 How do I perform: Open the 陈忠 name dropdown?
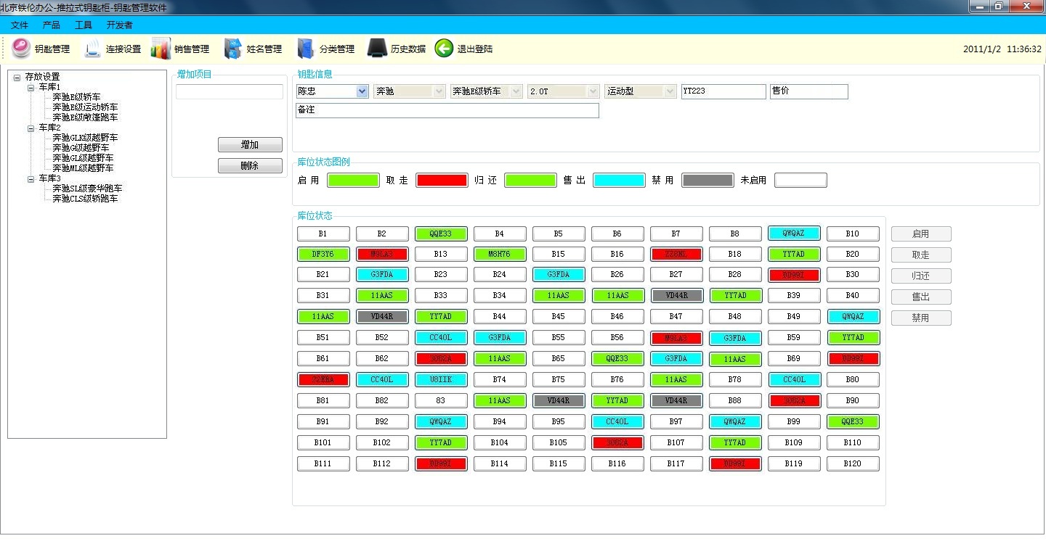click(x=362, y=91)
